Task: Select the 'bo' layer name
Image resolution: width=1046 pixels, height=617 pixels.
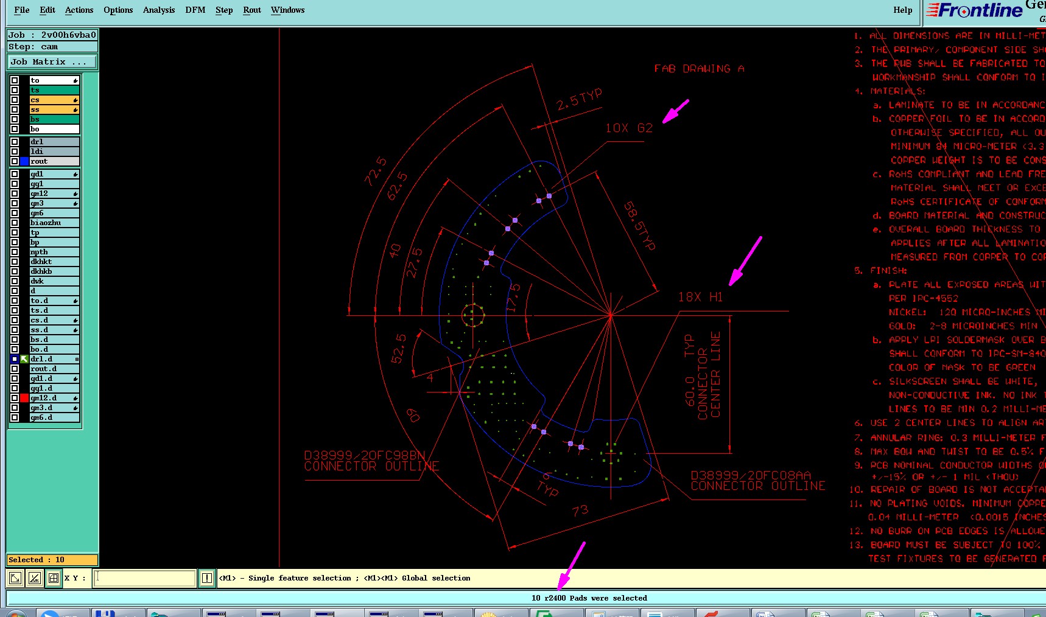Action: click(x=54, y=129)
